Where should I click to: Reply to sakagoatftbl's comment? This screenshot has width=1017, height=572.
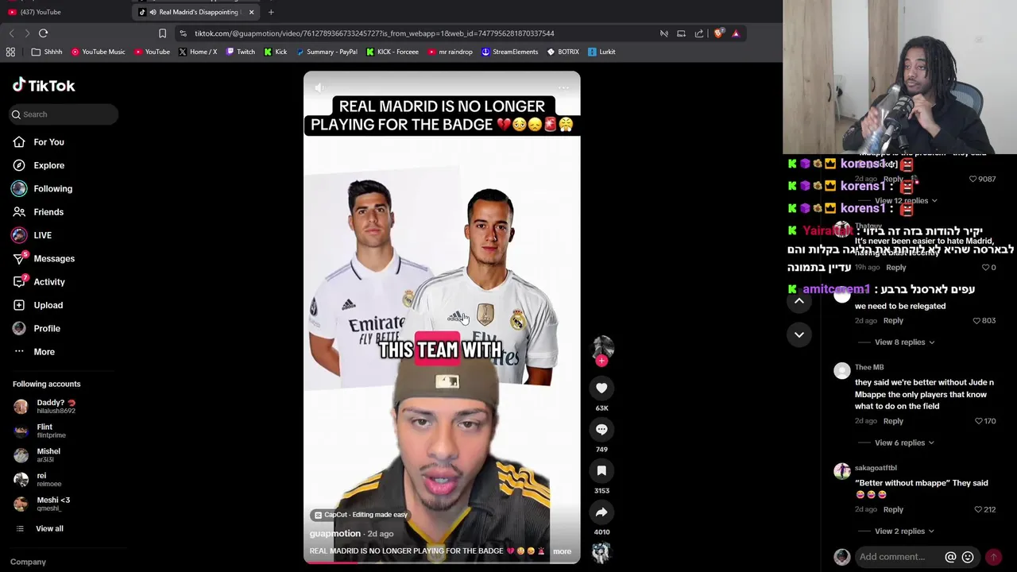click(893, 510)
